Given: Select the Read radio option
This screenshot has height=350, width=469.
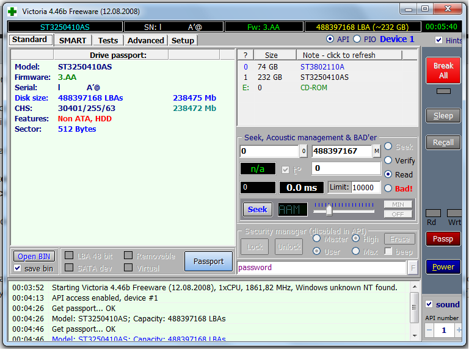Looking at the screenshot, I should [x=388, y=174].
